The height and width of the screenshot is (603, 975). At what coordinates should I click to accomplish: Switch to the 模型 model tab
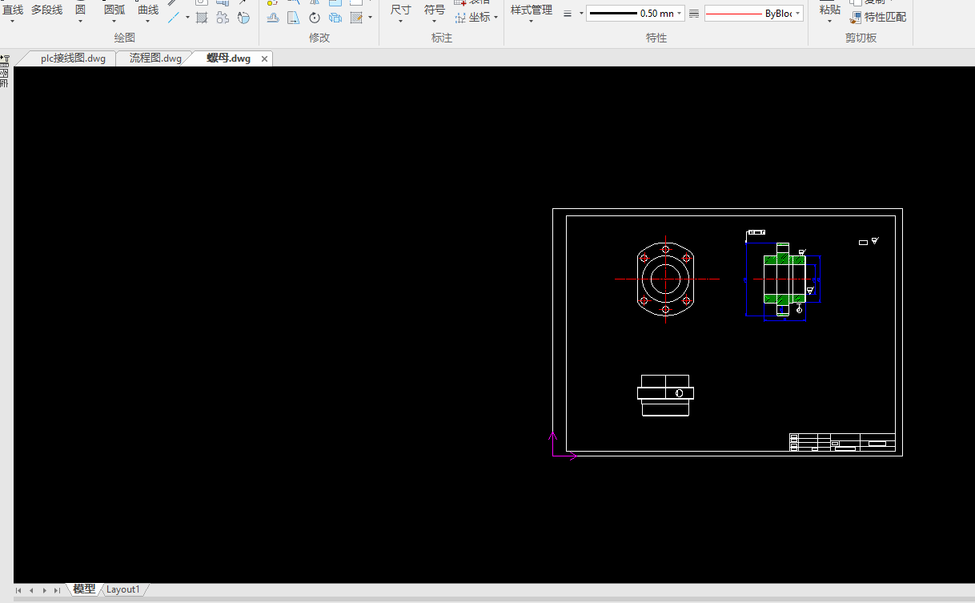point(84,589)
